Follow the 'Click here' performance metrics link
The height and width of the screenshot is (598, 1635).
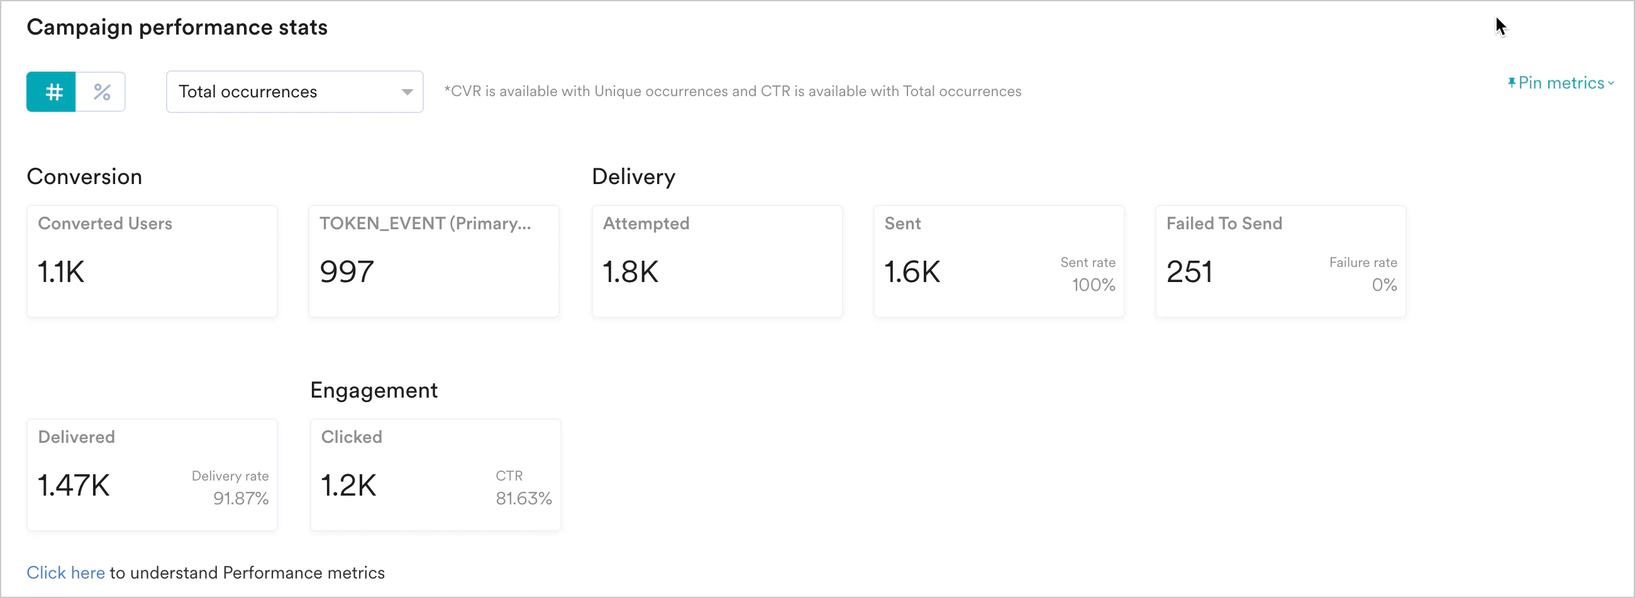[x=65, y=573]
